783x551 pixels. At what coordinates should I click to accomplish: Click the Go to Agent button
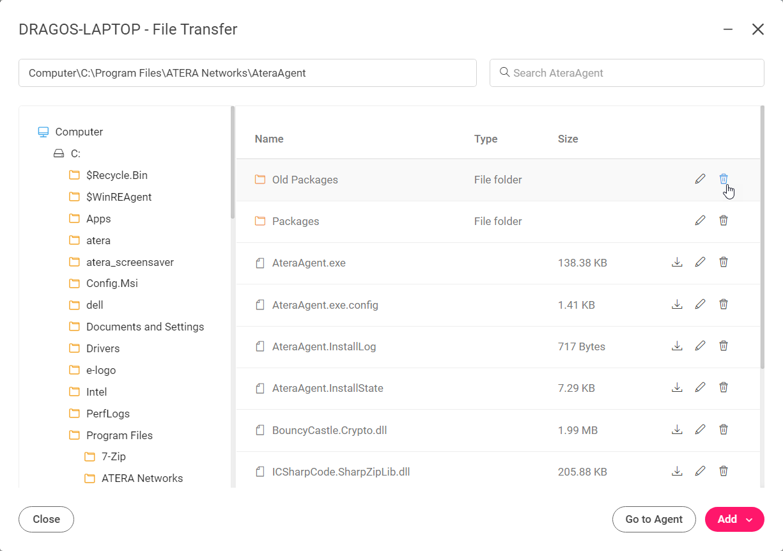654,519
